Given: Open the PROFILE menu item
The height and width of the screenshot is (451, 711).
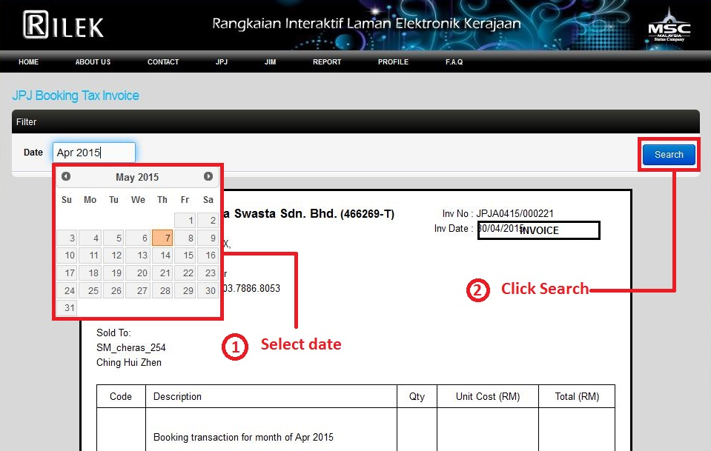Looking at the screenshot, I should click(x=393, y=62).
